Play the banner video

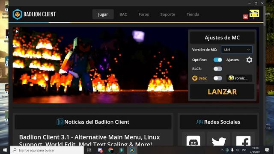pyautogui.click(x=17, y=31)
